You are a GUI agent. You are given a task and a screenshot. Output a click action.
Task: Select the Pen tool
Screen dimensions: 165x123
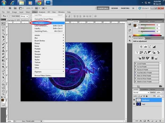(x=3, y=71)
